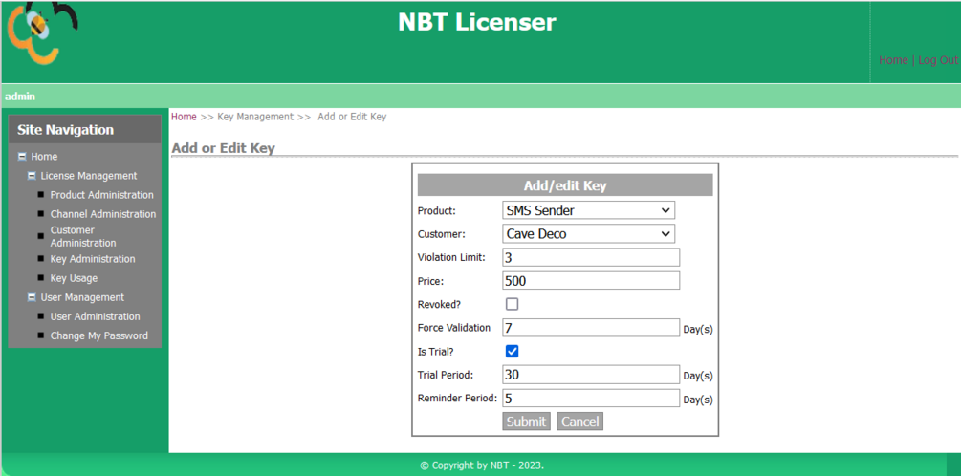Click the Copyright by NBT - 2023 footer text
Viewport: 961px width, 476px height.
pyautogui.click(x=482, y=465)
